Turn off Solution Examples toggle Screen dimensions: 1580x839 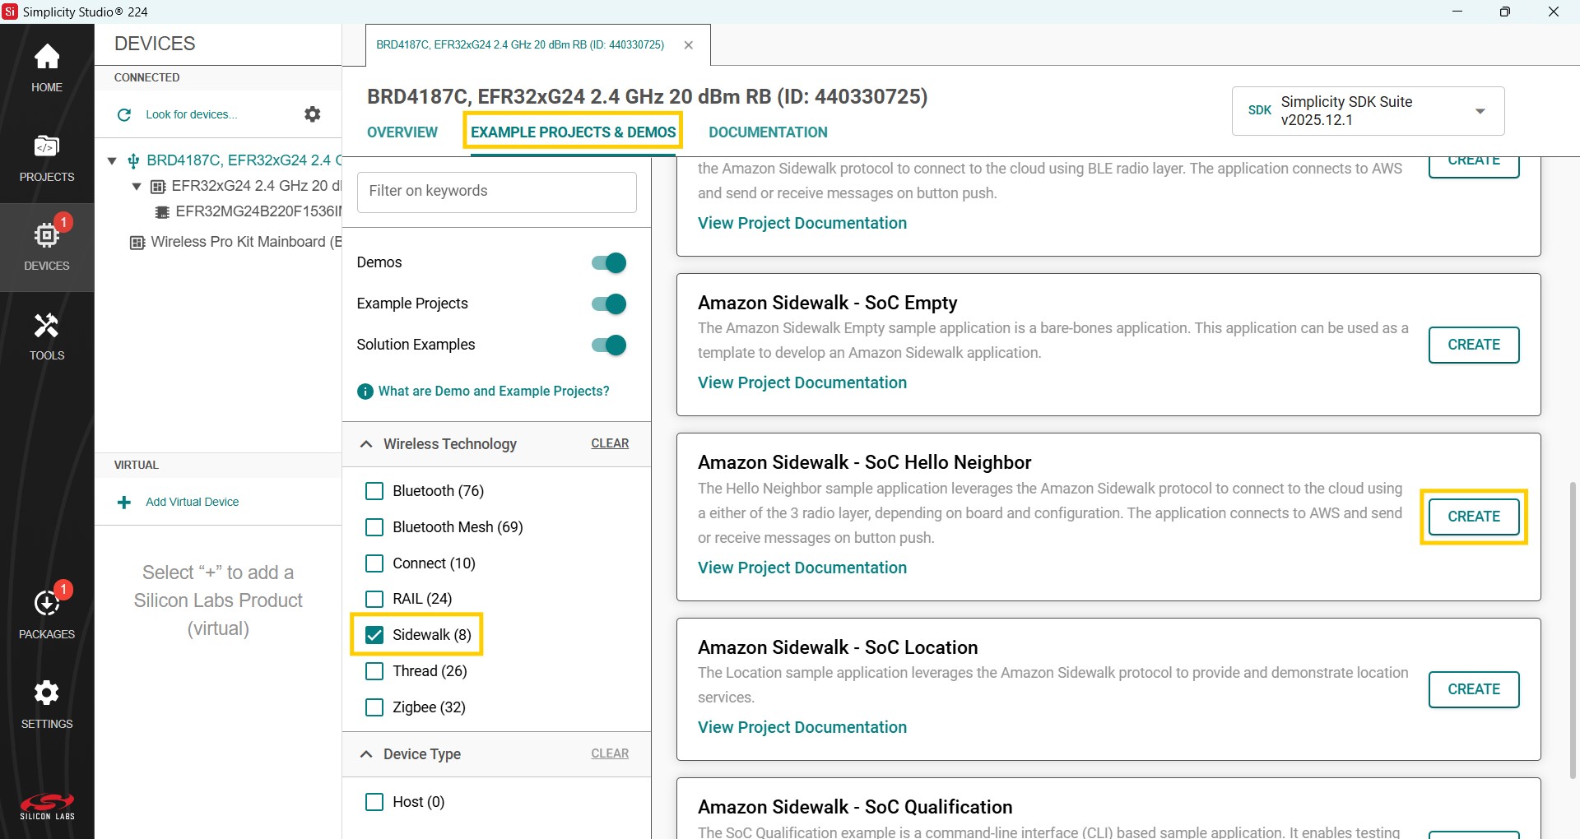(609, 345)
